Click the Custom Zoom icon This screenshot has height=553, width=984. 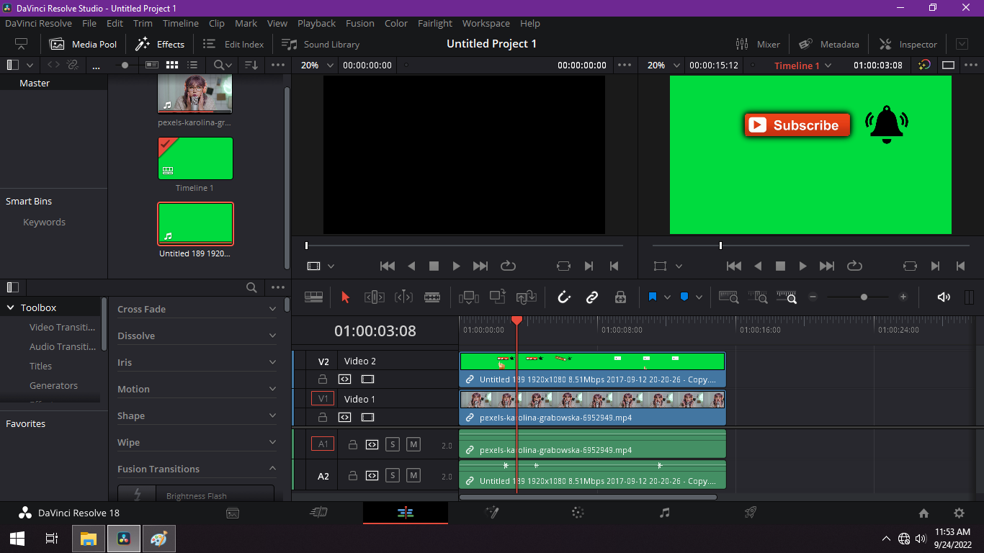coord(787,297)
